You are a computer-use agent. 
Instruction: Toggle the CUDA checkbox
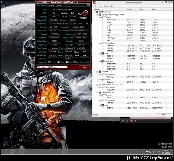59,62
